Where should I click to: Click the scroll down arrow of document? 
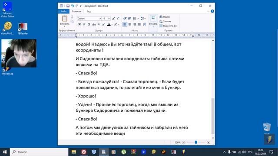pyautogui.click(x=213, y=138)
